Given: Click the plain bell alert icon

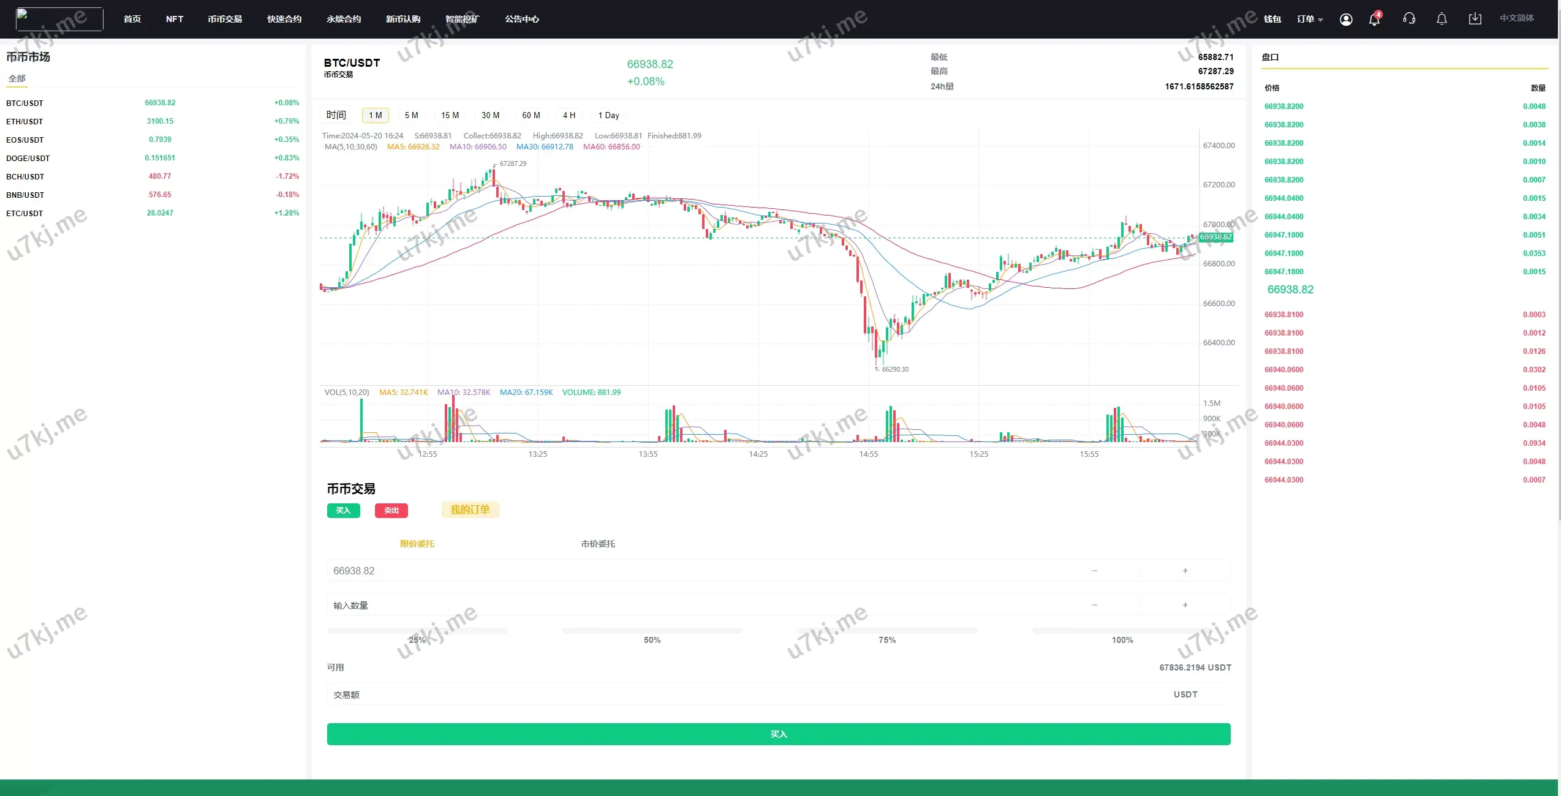Looking at the screenshot, I should [1442, 19].
